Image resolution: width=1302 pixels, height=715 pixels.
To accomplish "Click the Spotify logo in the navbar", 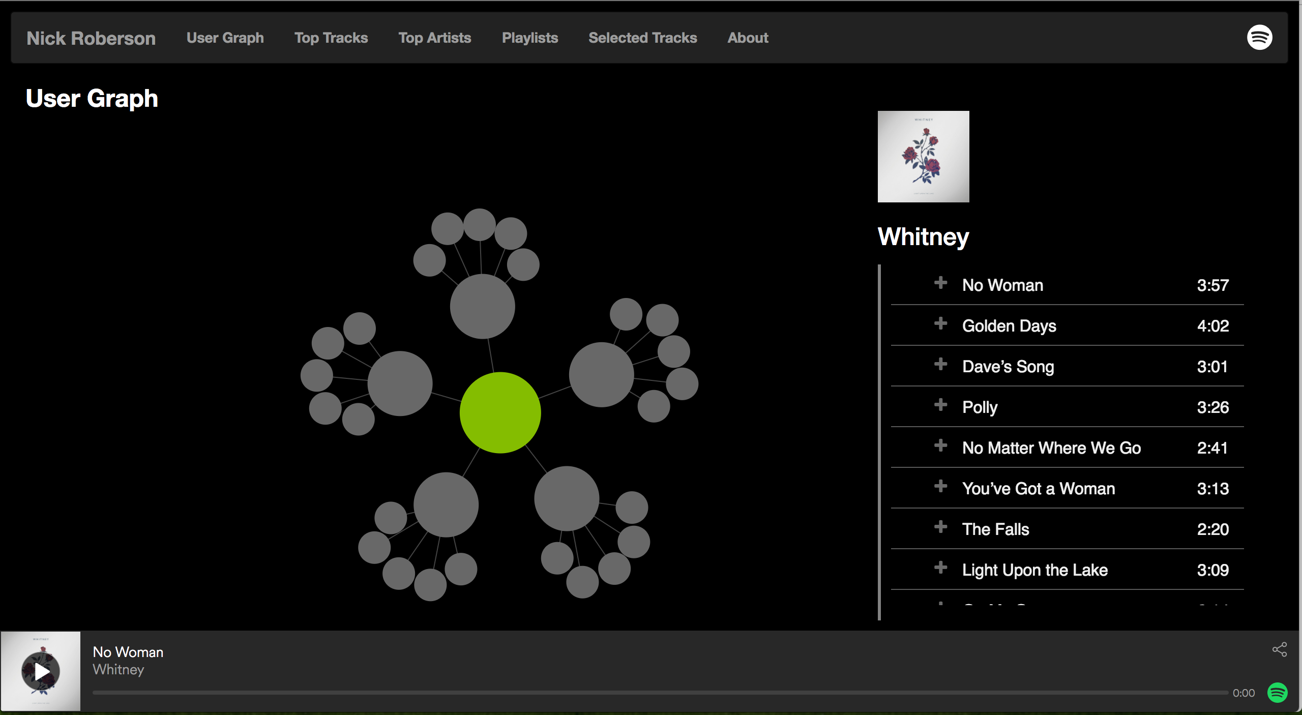I will (1259, 38).
